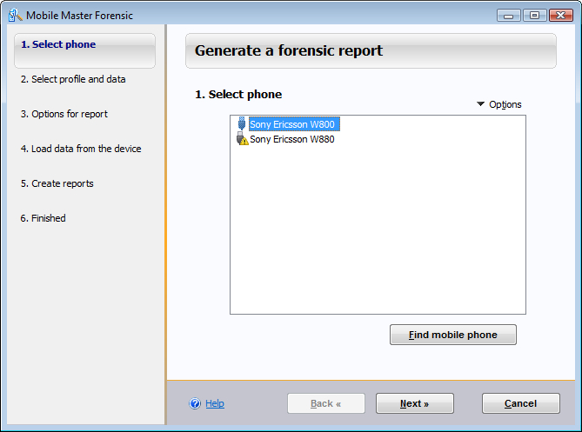Click the Cancel button

pos(520,403)
